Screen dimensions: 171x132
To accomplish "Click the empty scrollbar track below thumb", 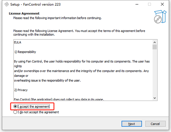I will pos(154,74).
